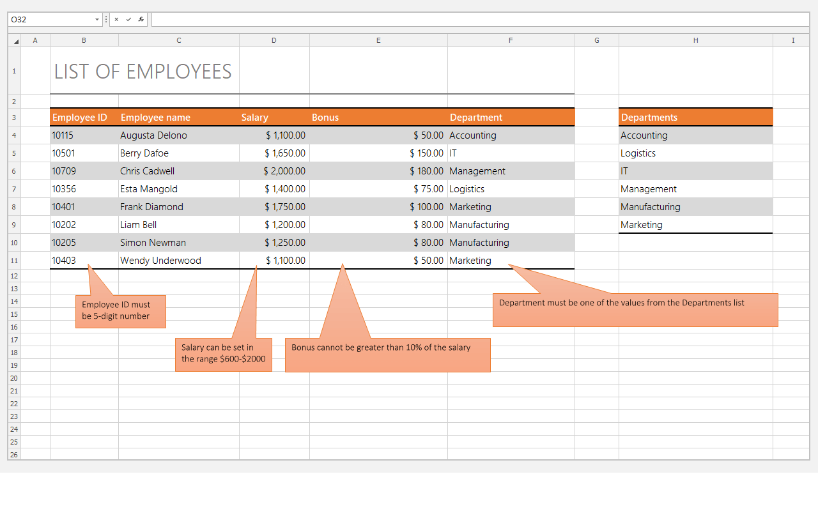Open the insert function fx icon
This screenshot has height=511, width=818.
click(141, 20)
